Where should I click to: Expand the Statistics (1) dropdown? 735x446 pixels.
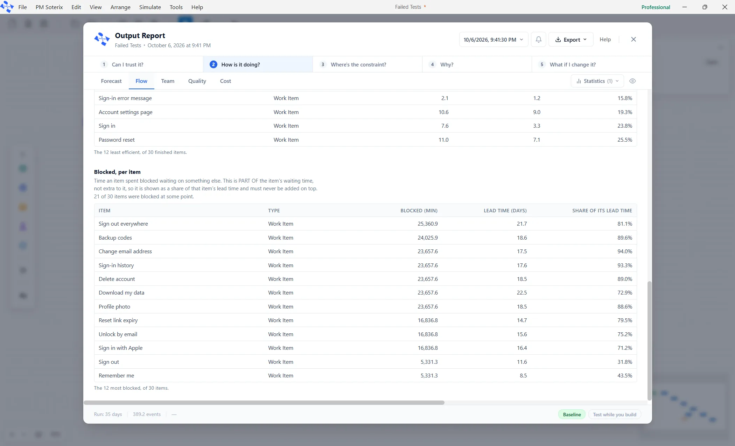click(x=597, y=81)
